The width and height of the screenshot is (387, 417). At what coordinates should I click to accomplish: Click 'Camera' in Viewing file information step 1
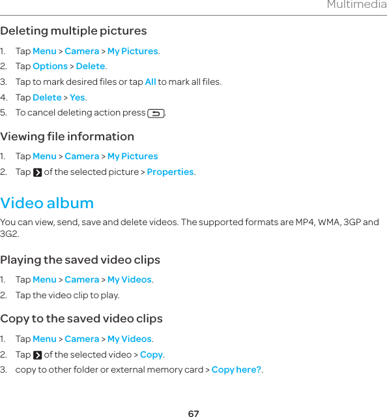(x=81, y=157)
